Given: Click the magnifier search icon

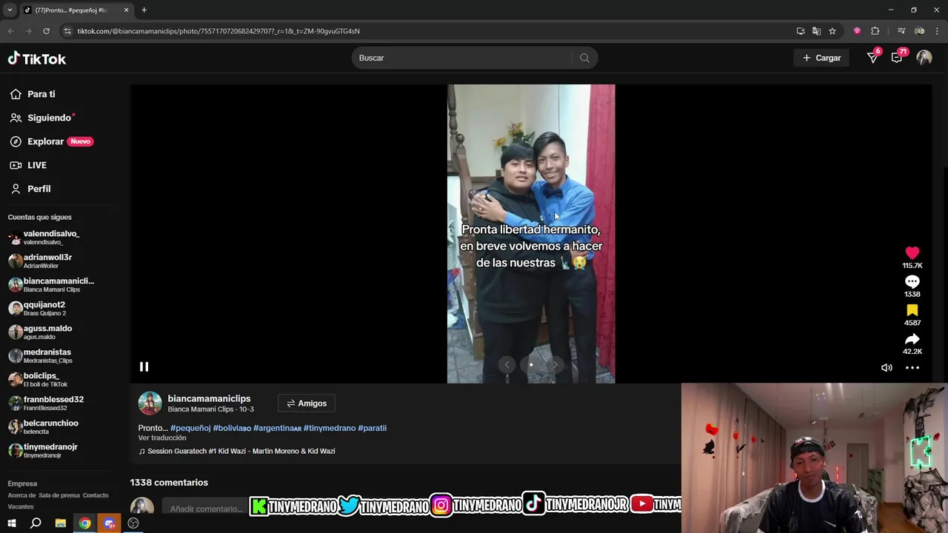Looking at the screenshot, I should (x=584, y=58).
